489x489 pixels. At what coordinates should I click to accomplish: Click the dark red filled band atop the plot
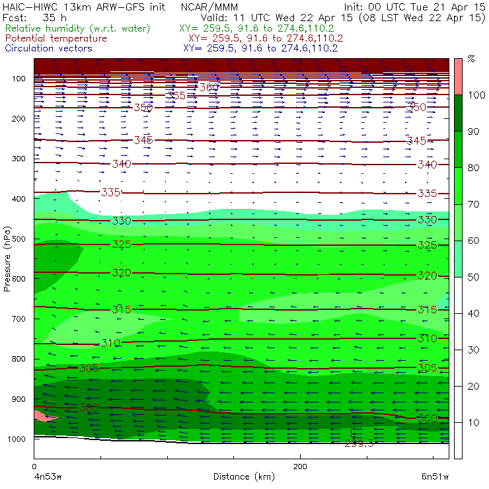(241, 66)
